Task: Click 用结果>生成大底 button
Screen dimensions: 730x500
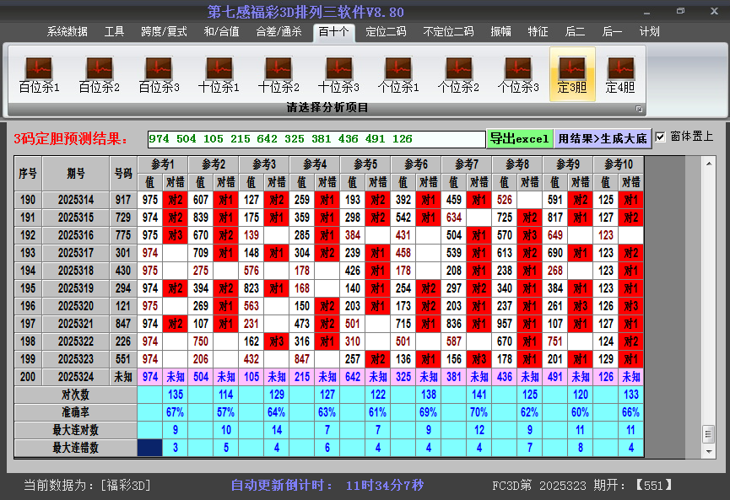Action: pyautogui.click(x=603, y=138)
